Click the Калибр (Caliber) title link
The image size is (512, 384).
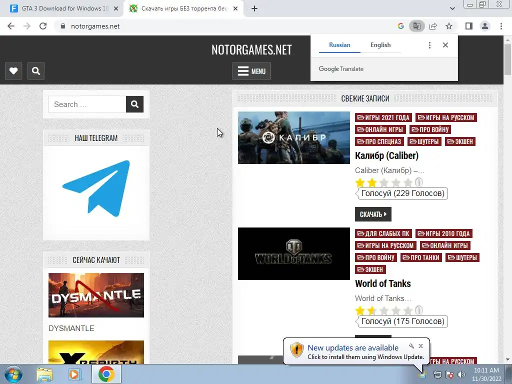386,155
